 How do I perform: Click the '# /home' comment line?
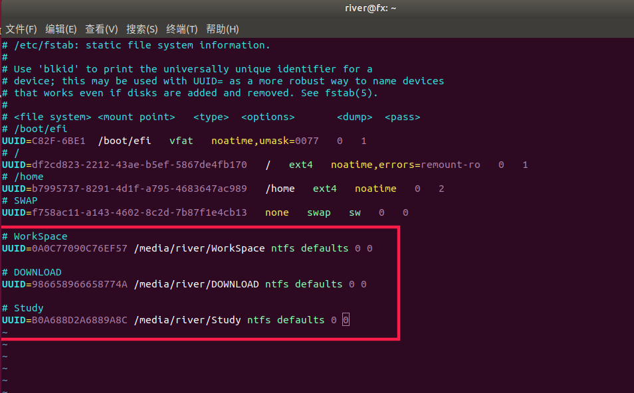(23, 177)
